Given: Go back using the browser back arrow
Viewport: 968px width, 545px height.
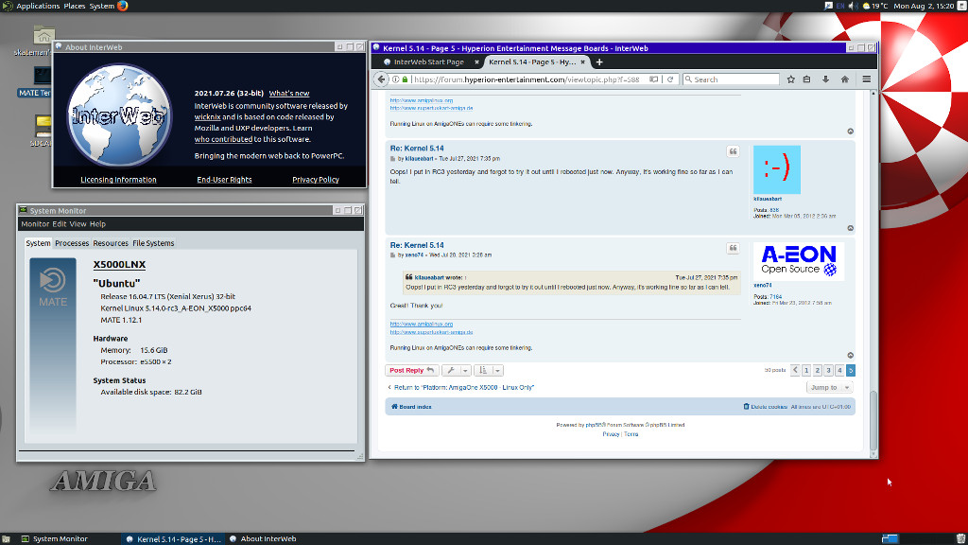Looking at the screenshot, I should [381, 79].
